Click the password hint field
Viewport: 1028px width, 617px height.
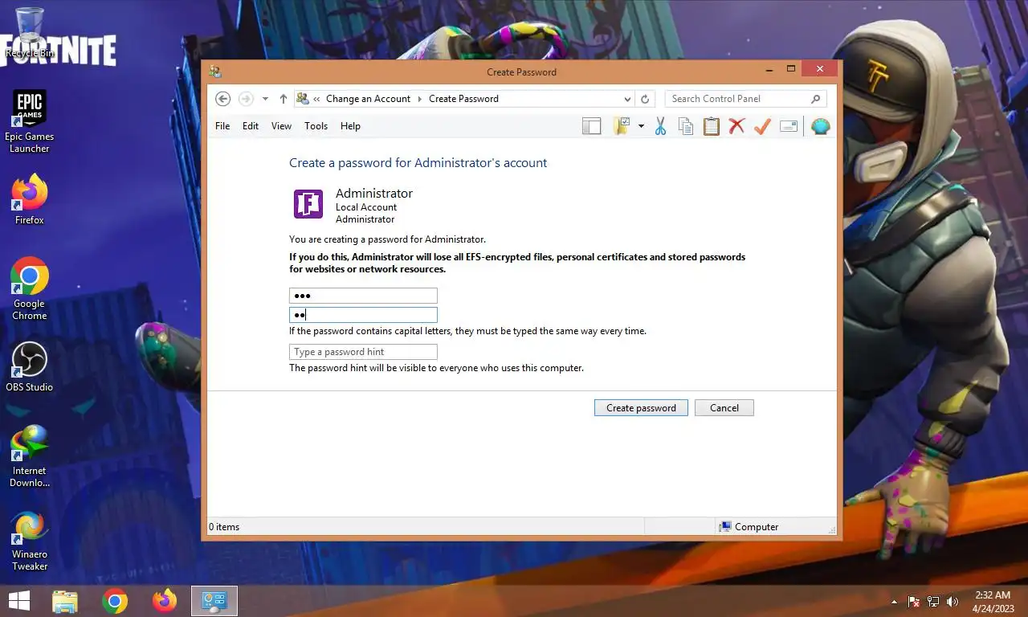[x=363, y=352]
